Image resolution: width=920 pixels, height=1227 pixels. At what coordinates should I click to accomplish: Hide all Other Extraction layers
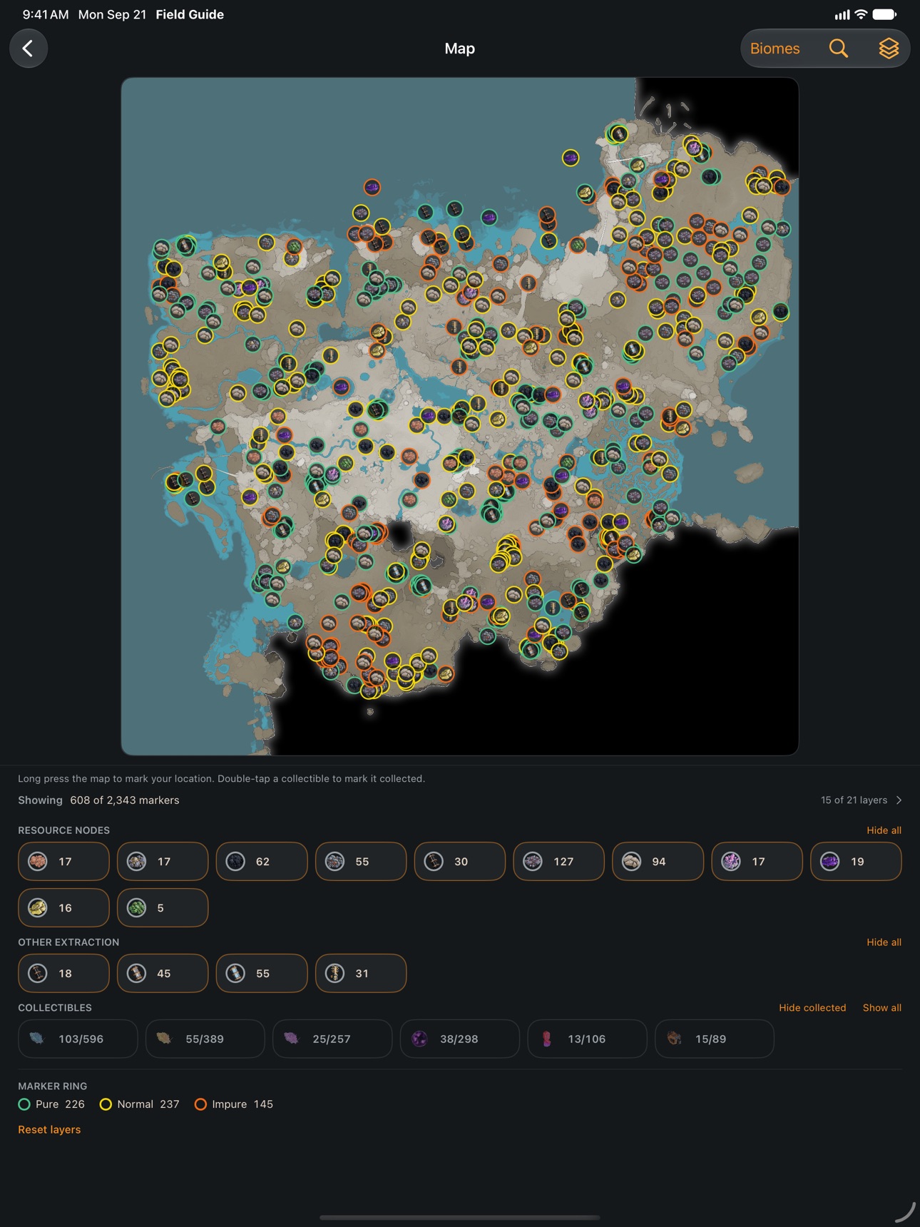[x=884, y=942]
